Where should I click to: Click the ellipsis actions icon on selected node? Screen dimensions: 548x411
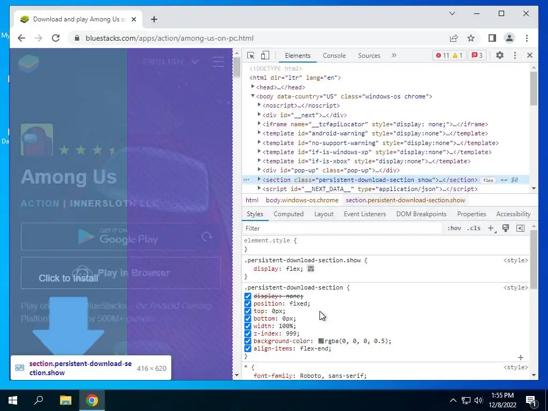click(x=246, y=180)
